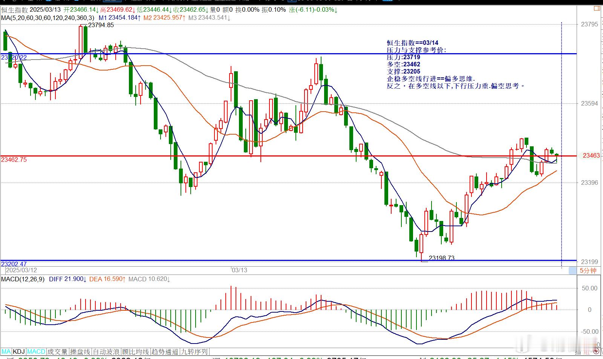This screenshot has width=603, height=359.
Task: Click the 23198.73 low price label
Action: [x=442, y=258]
